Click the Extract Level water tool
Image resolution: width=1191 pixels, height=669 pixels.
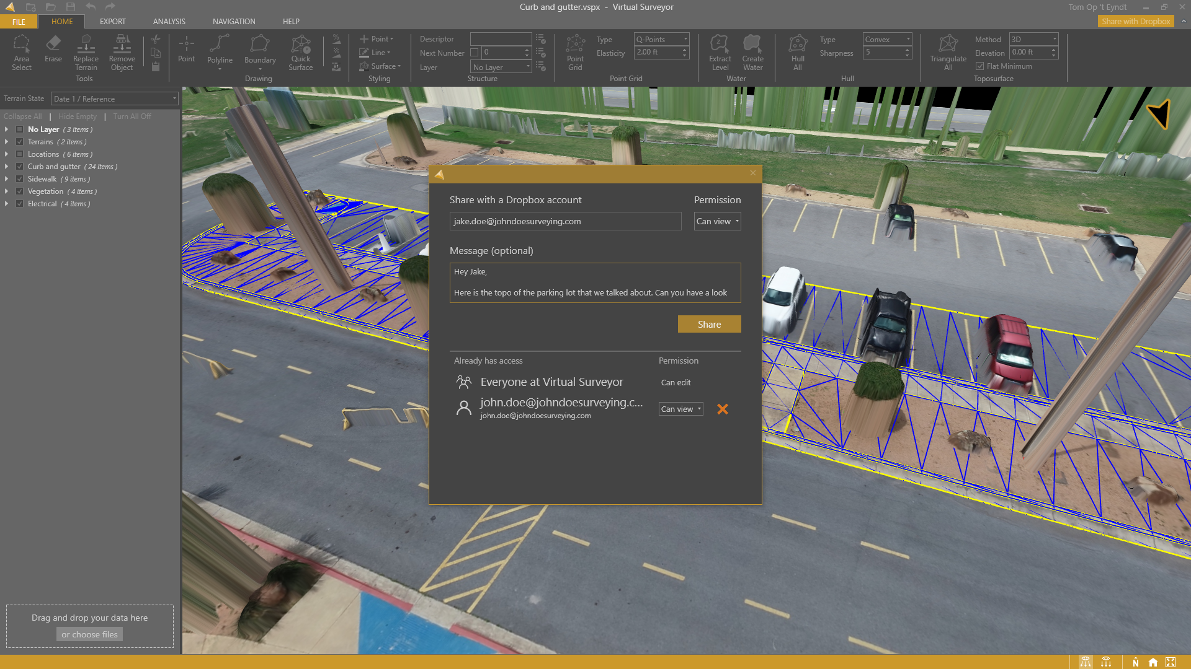(720, 52)
